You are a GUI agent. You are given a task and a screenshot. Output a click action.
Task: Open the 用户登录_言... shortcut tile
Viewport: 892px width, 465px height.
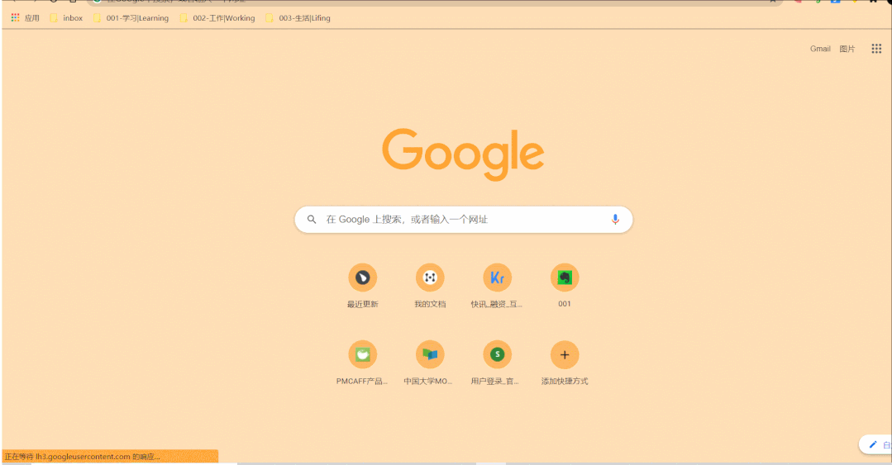point(497,363)
